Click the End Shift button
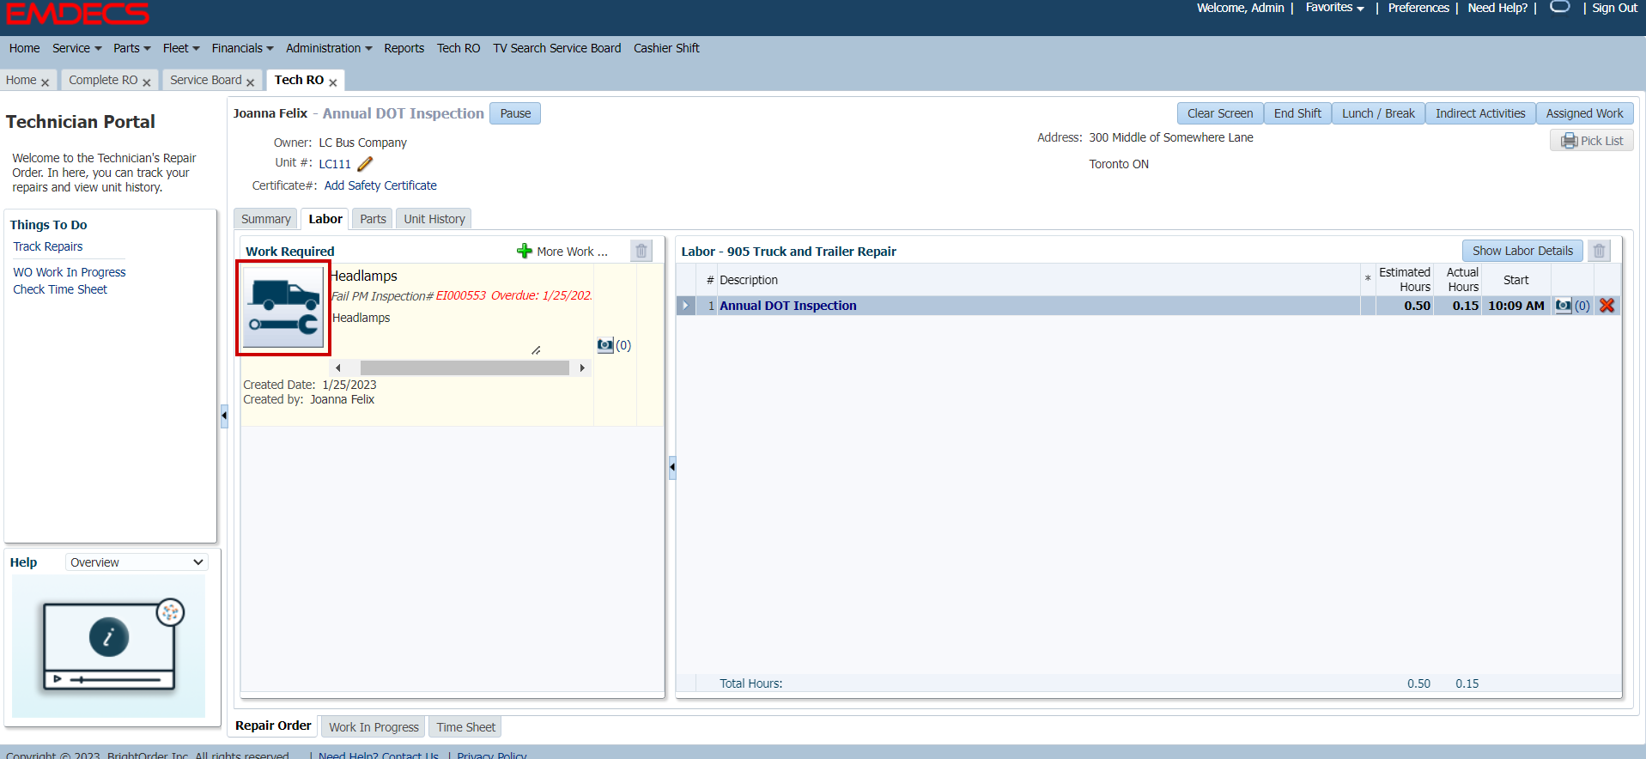This screenshot has height=759, width=1646. [x=1297, y=113]
